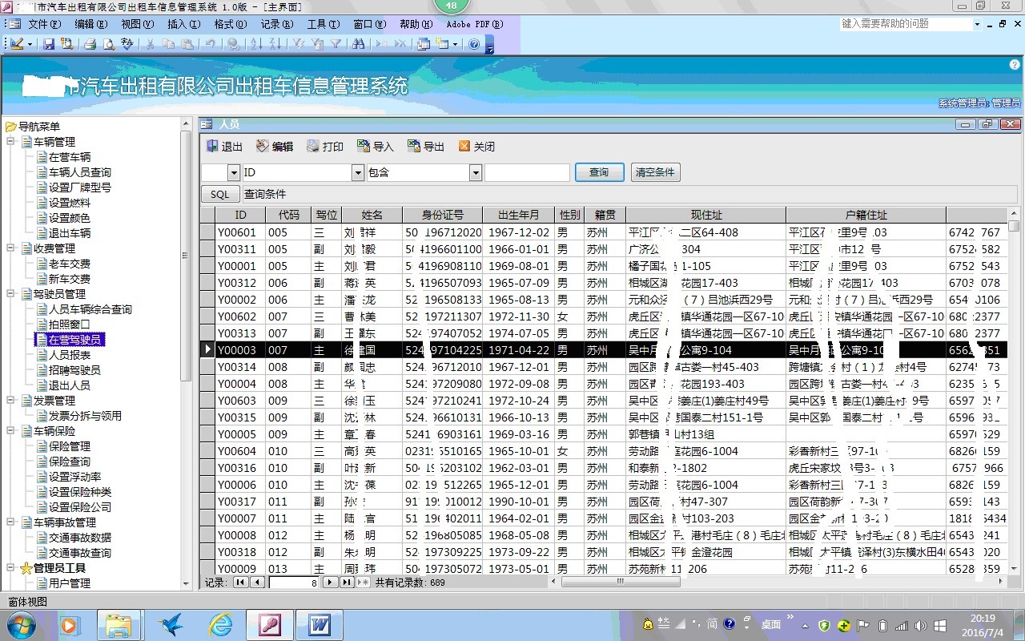
Task: Open the Adobe PDF(B) menu
Action: tap(474, 24)
